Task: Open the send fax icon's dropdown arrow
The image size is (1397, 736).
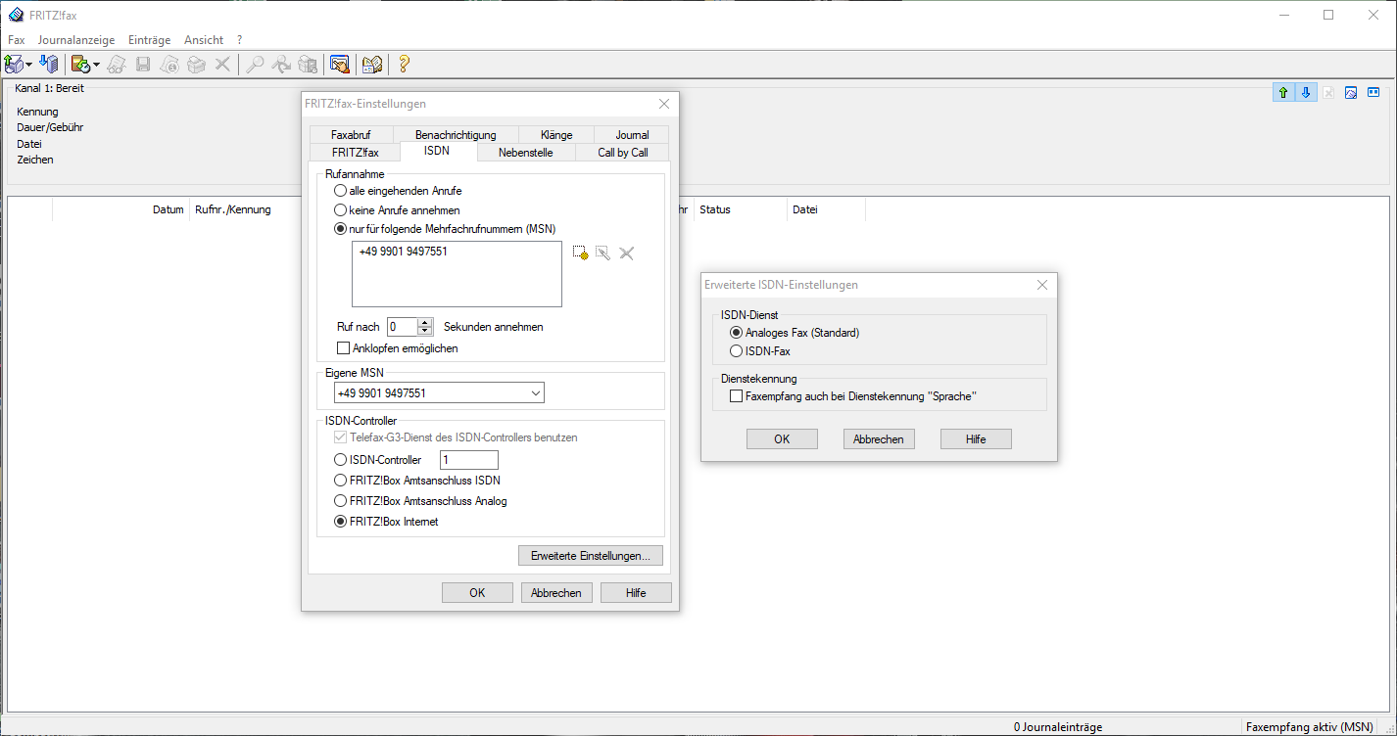Action: 29,65
